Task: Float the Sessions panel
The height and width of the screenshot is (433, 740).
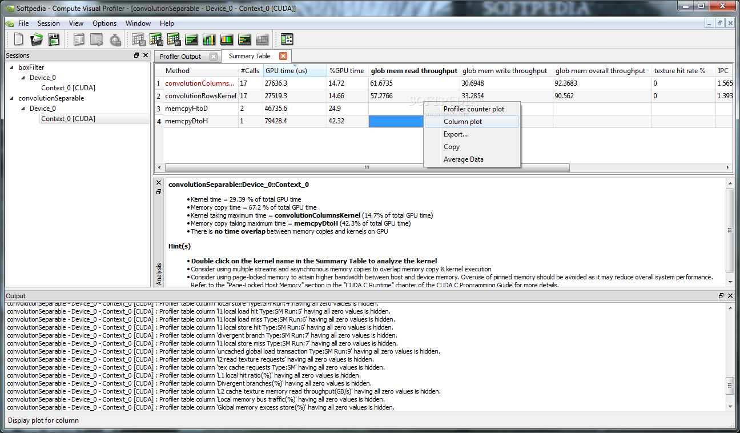Action: point(136,55)
